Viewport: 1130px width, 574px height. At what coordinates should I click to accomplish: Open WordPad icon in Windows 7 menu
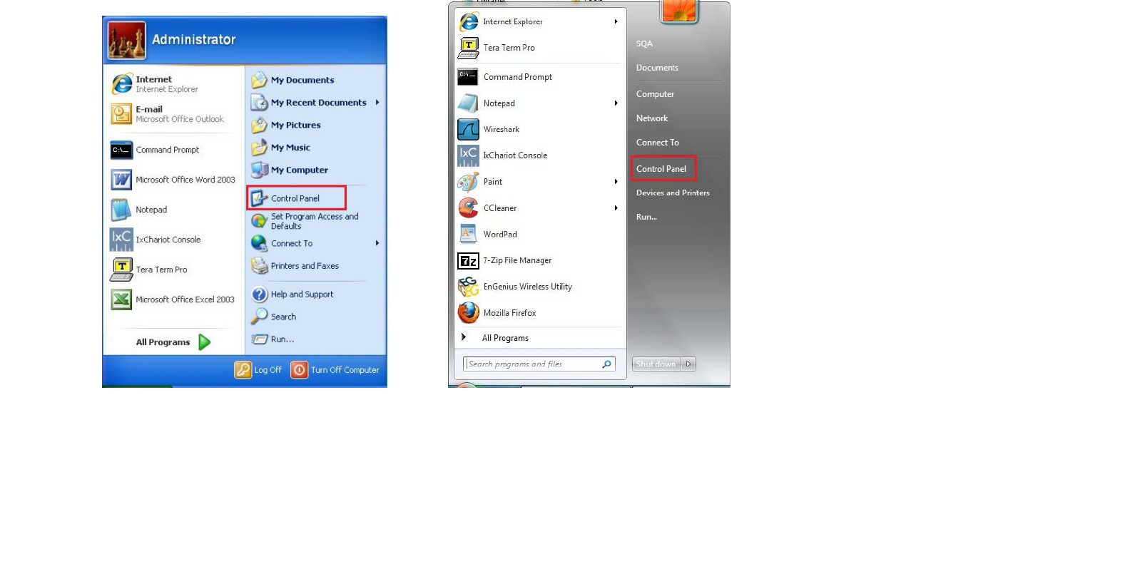(468, 234)
